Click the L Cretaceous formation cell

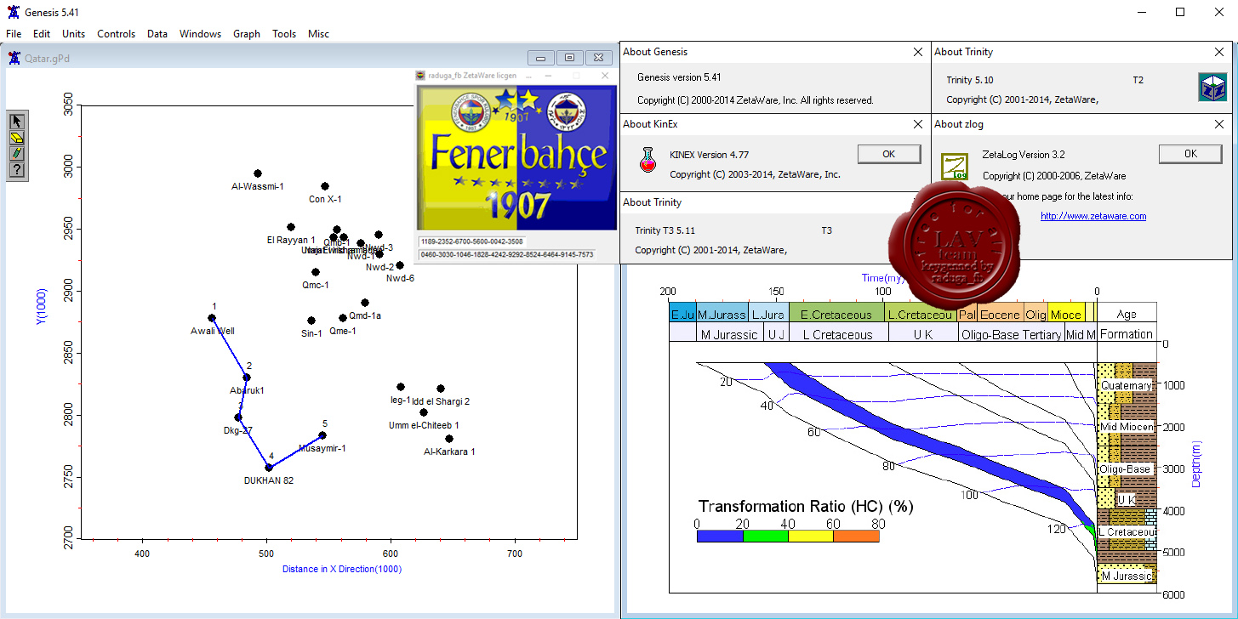(838, 332)
